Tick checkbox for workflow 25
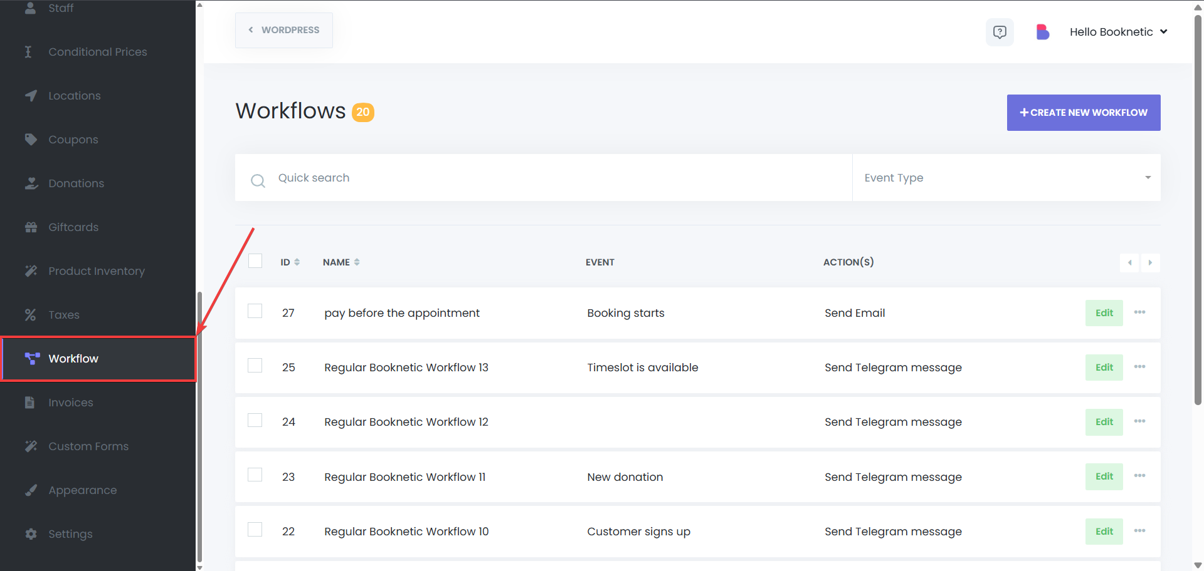 tap(255, 365)
